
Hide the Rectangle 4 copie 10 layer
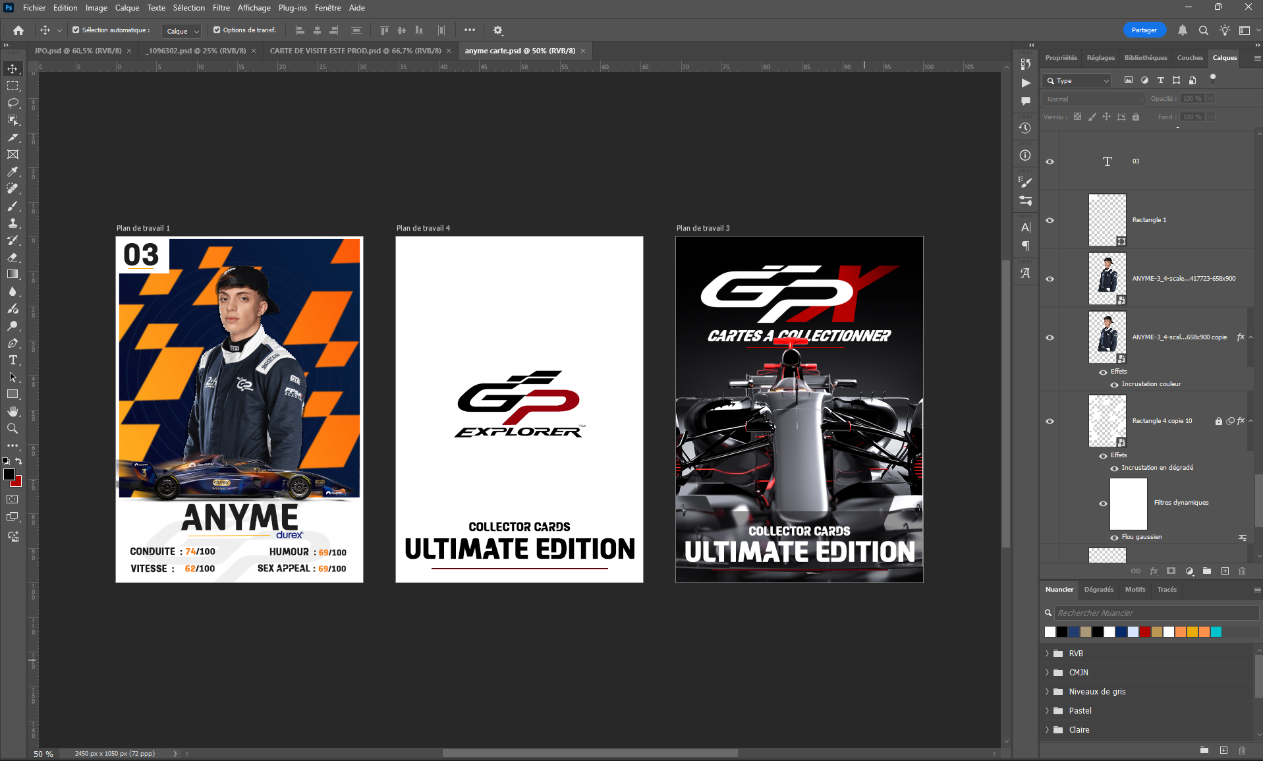click(1050, 421)
